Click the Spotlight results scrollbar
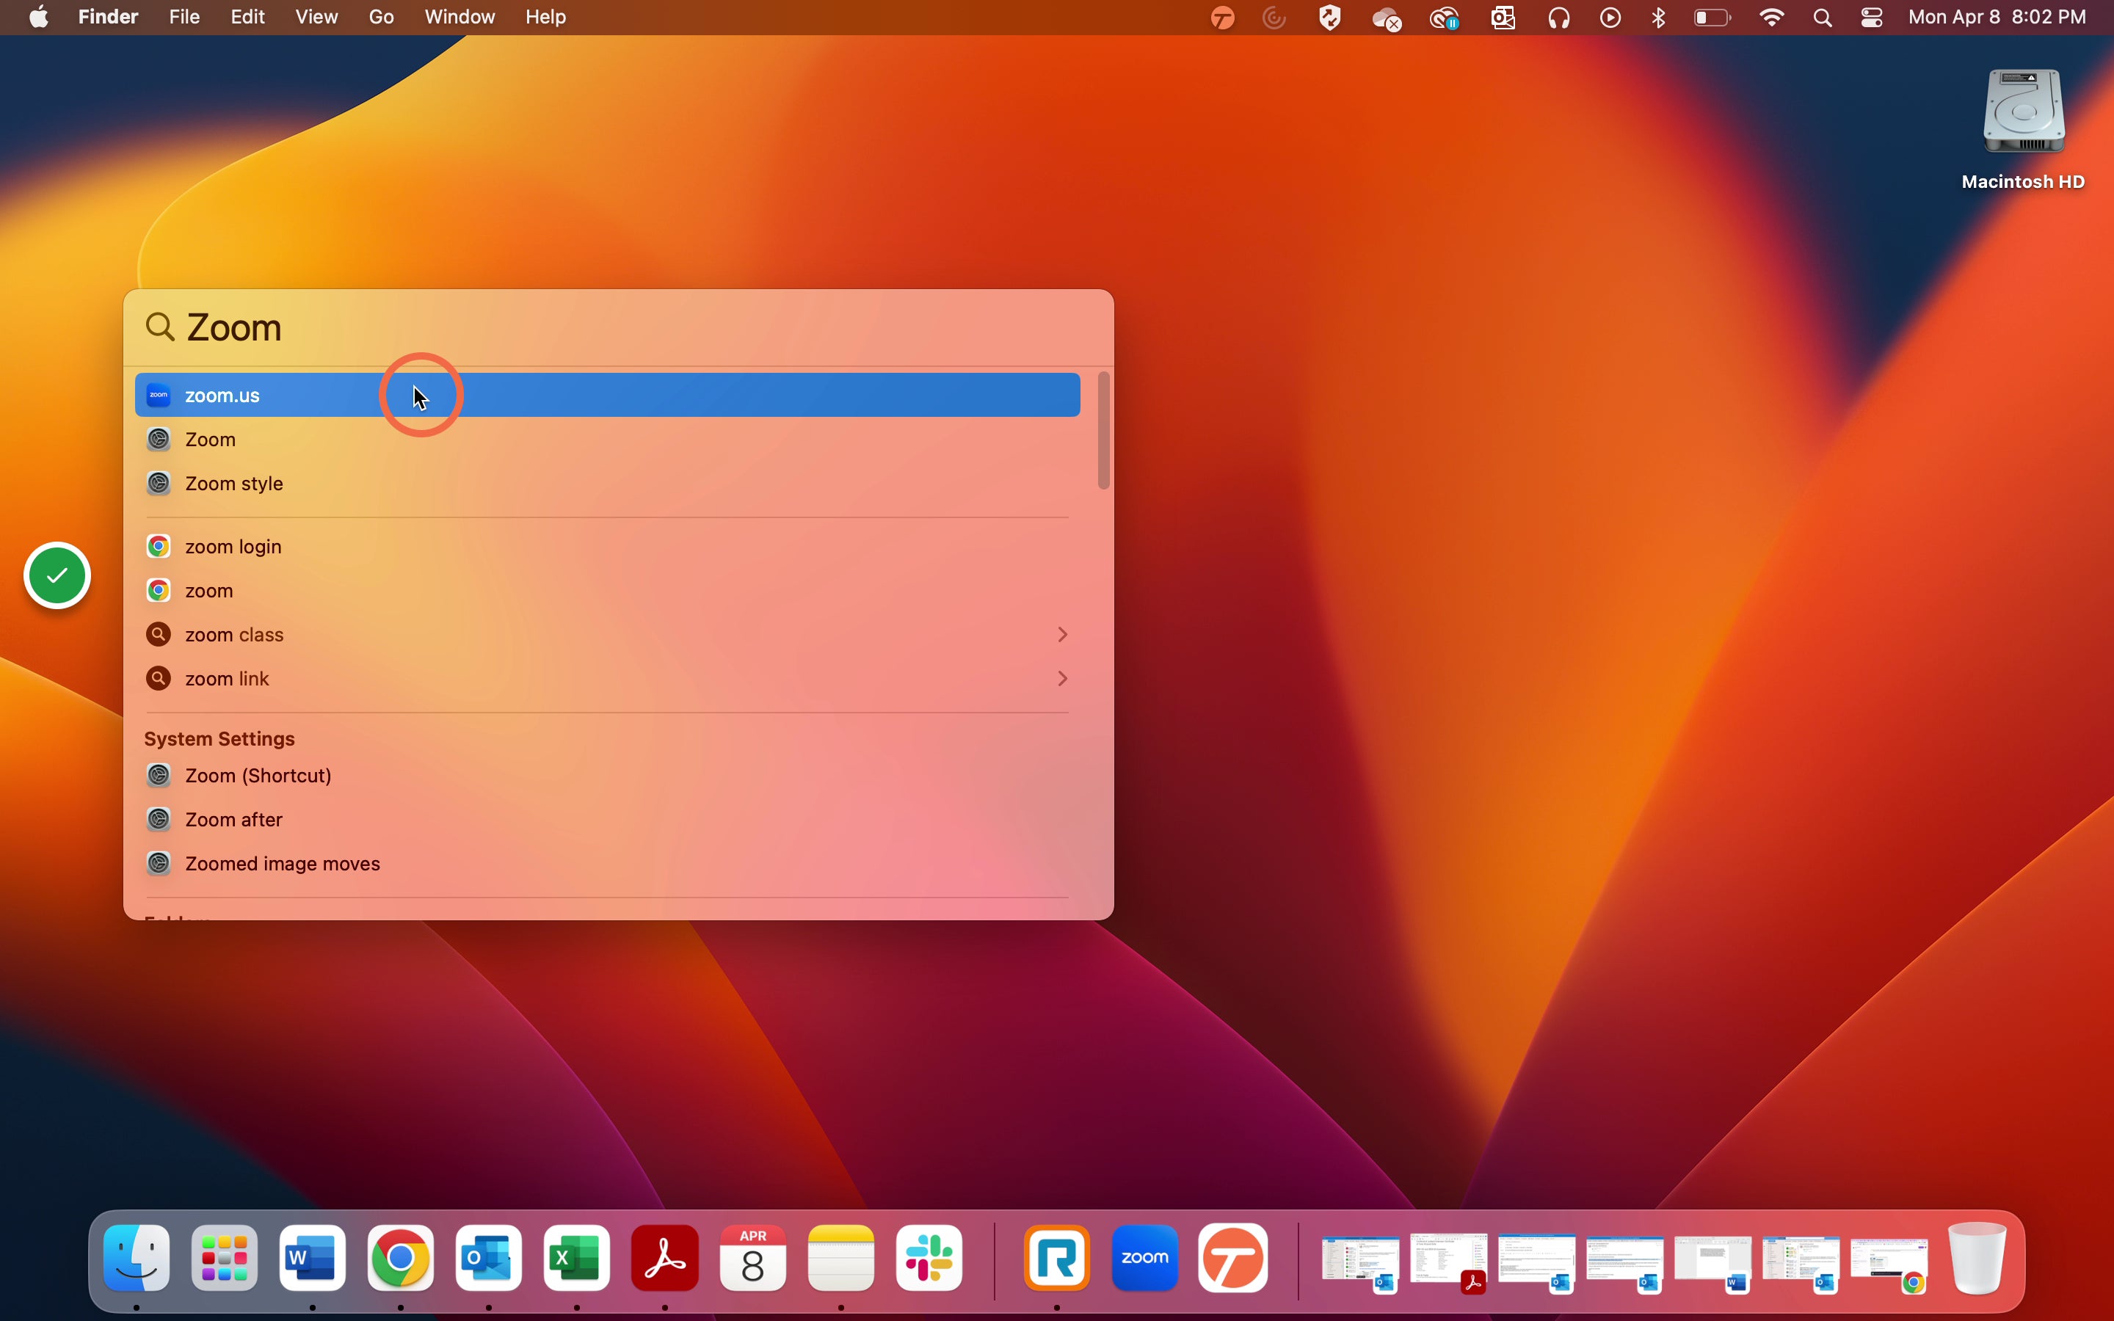Screen dimensions: 2114x1321 pyautogui.click(x=1103, y=430)
